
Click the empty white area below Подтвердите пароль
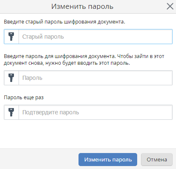coord(88,134)
